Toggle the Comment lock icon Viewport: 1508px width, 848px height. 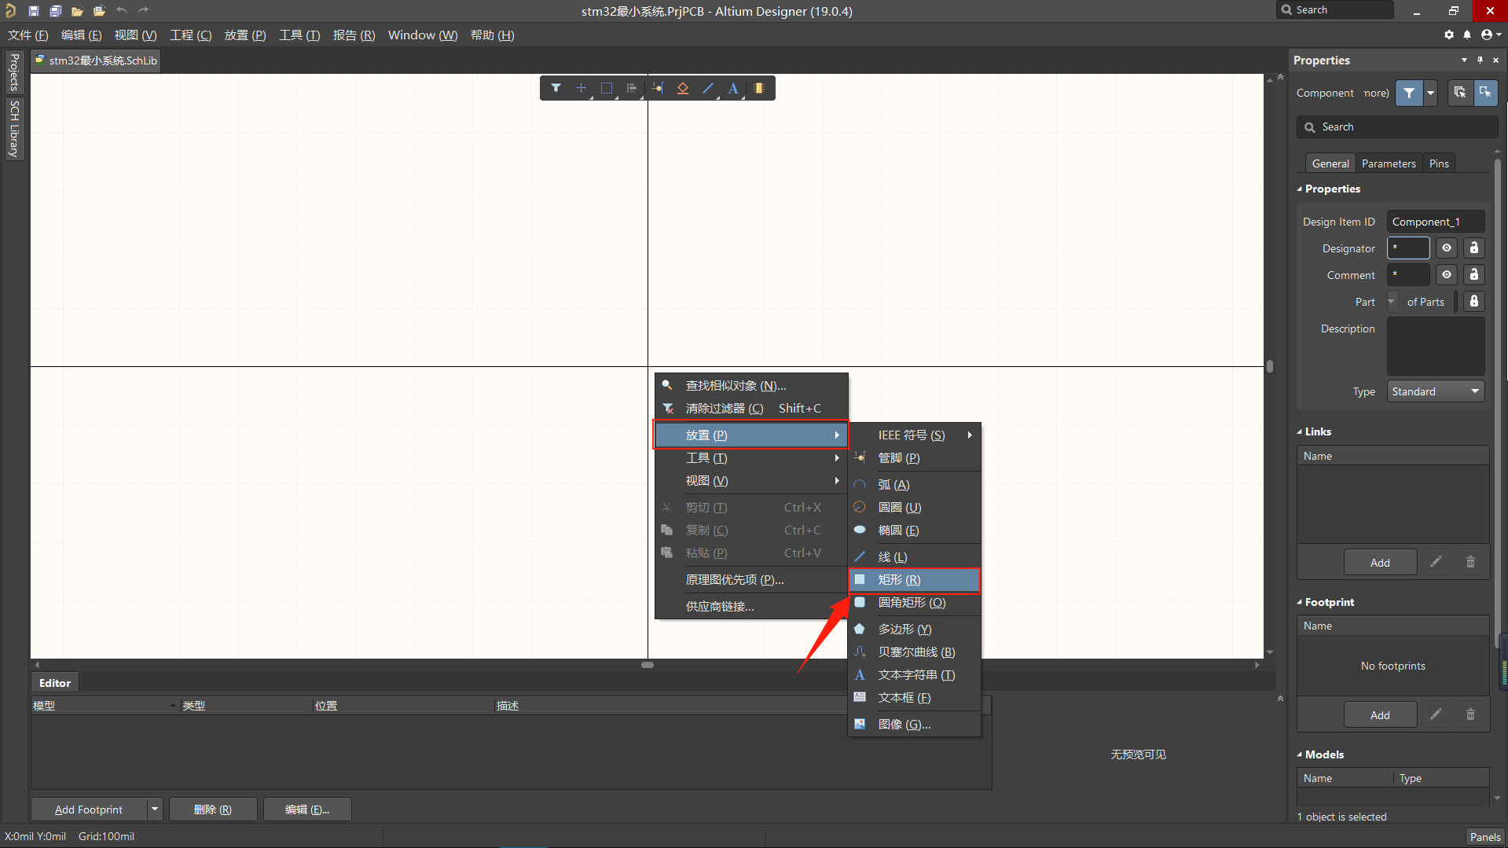tap(1474, 275)
